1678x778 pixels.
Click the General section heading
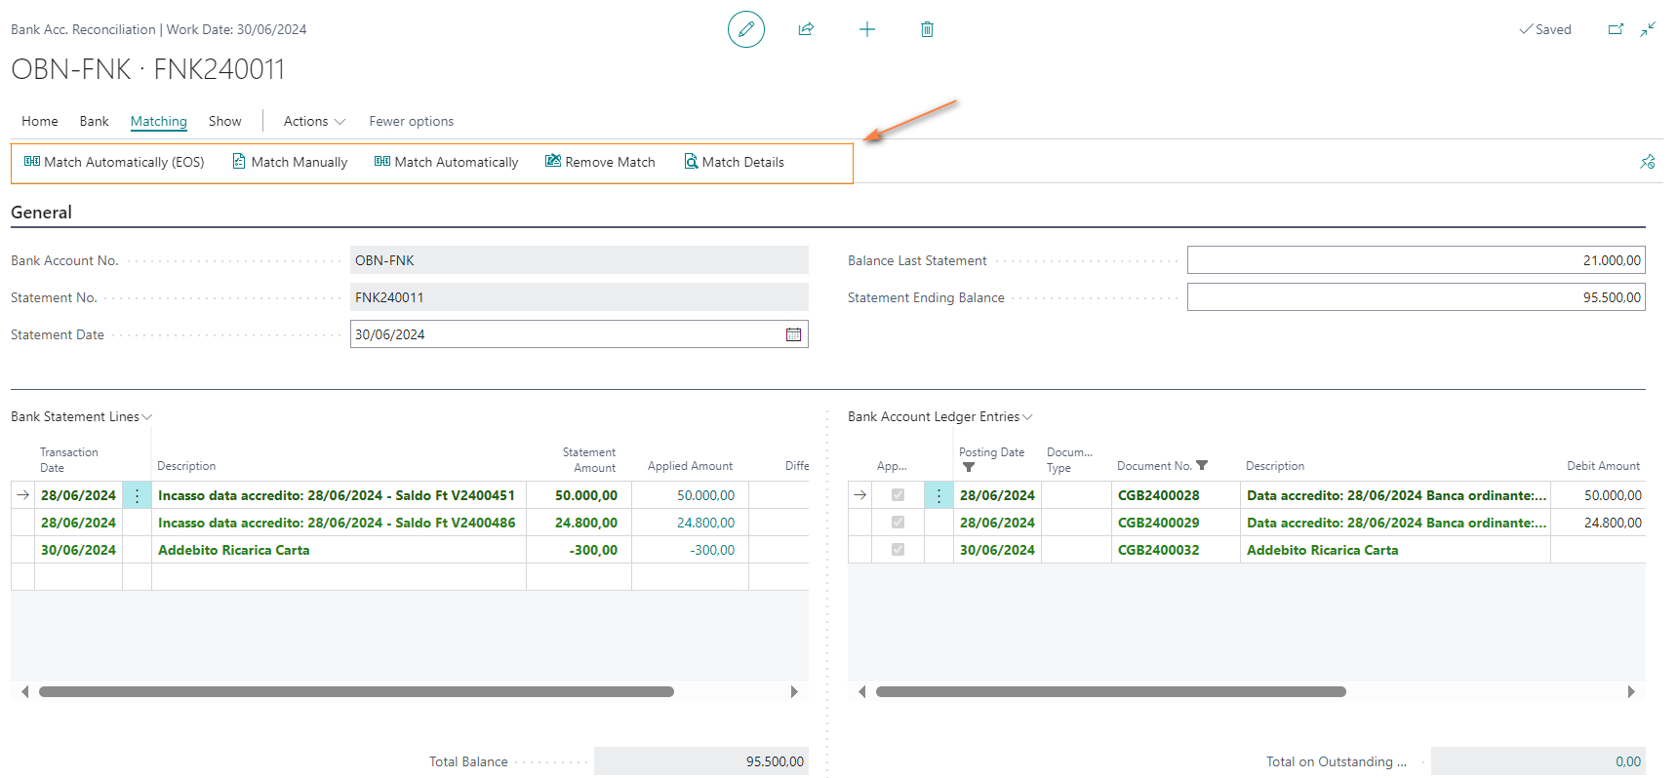[41, 213]
